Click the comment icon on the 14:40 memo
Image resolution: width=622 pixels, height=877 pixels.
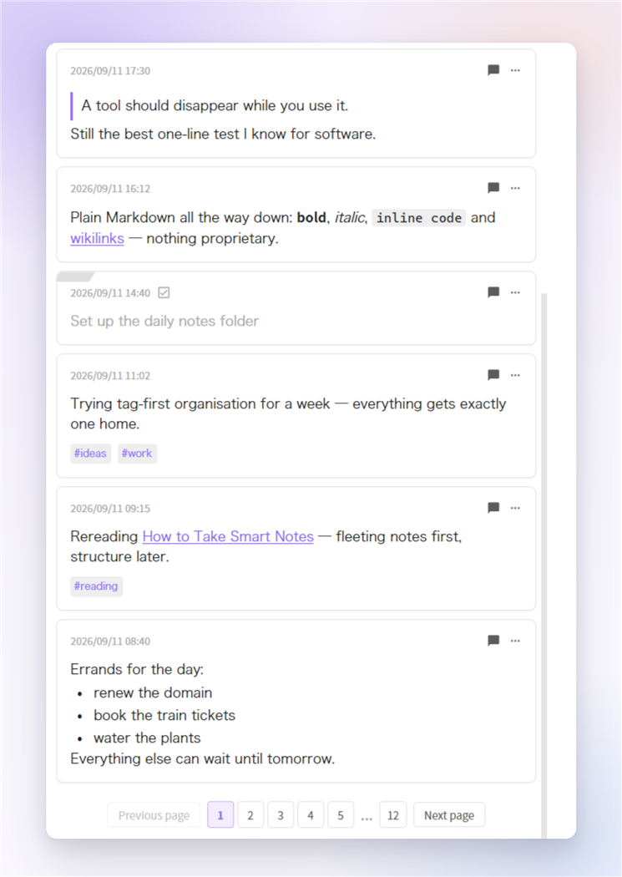pyautogui.click(x=493, y=292)
